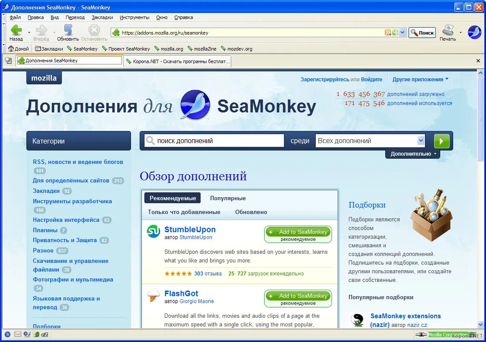Click the magnifier icon in add-on search box

[150, 141]
